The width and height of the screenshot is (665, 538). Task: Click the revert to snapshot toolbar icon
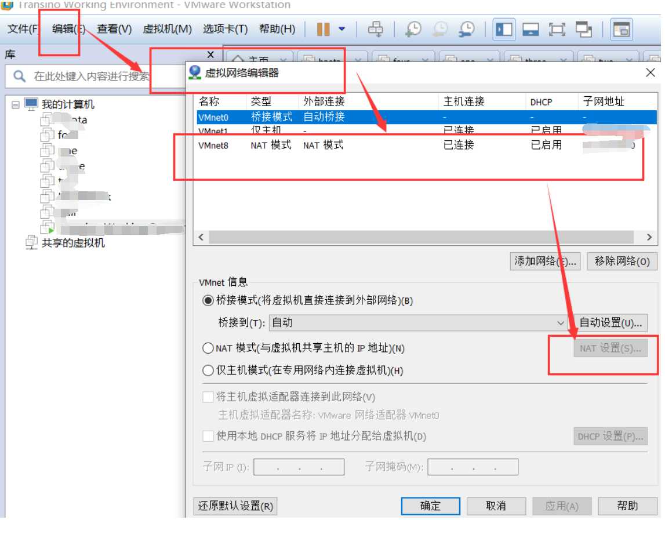(x=440, y=29)
